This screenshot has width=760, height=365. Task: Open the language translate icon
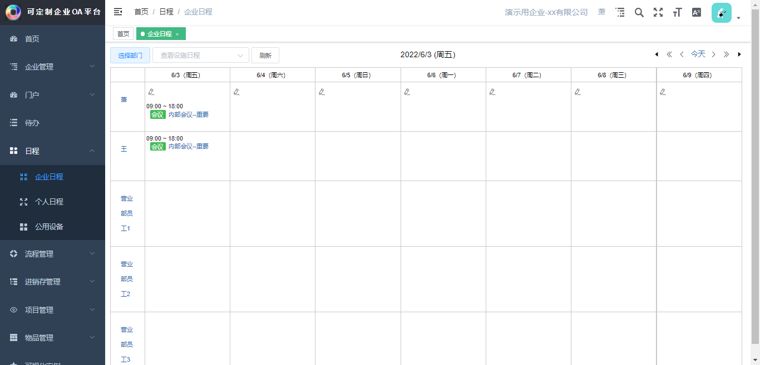[697, 12]
